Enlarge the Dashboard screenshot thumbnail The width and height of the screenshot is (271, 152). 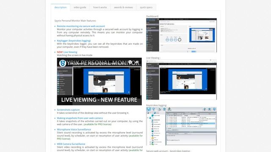click(x=182, y=35)
